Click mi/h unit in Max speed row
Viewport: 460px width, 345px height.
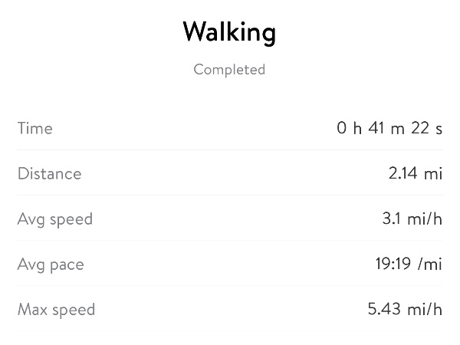[x=424, y=310]
